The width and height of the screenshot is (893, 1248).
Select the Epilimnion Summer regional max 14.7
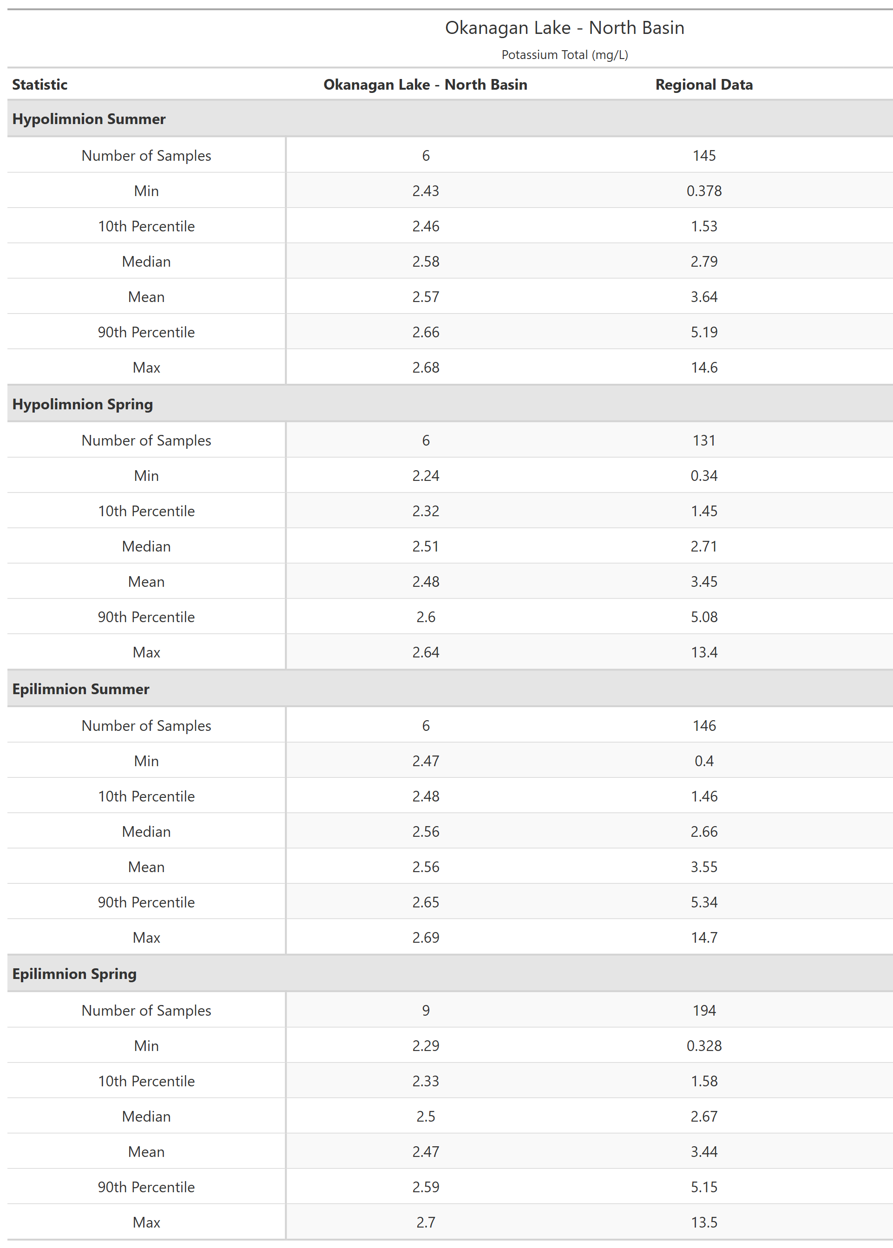(x=704, y=937)
